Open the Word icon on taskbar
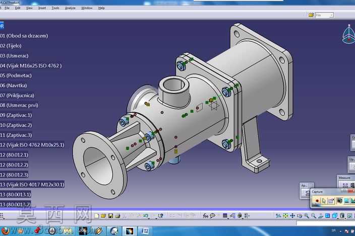 pos(144,231)
